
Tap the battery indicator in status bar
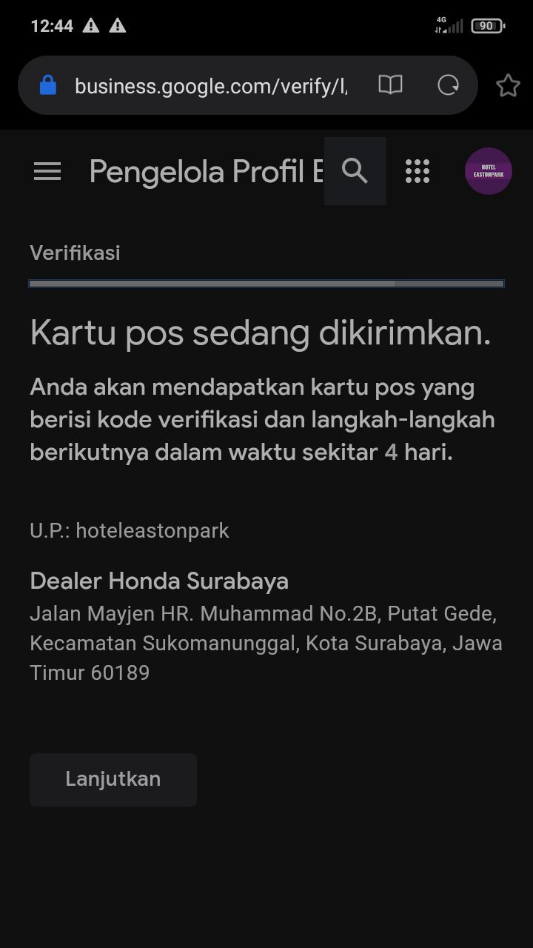488,26
